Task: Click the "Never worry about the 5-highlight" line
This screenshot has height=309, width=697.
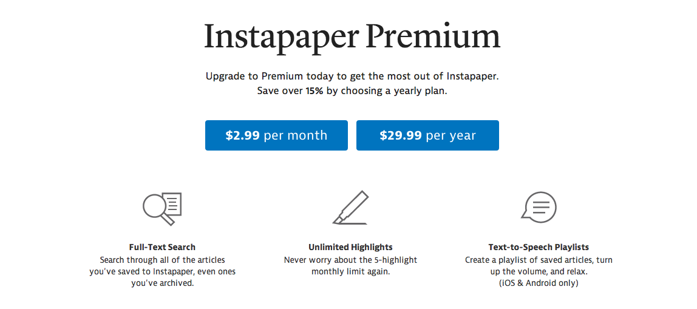Action: click(350, 260)
